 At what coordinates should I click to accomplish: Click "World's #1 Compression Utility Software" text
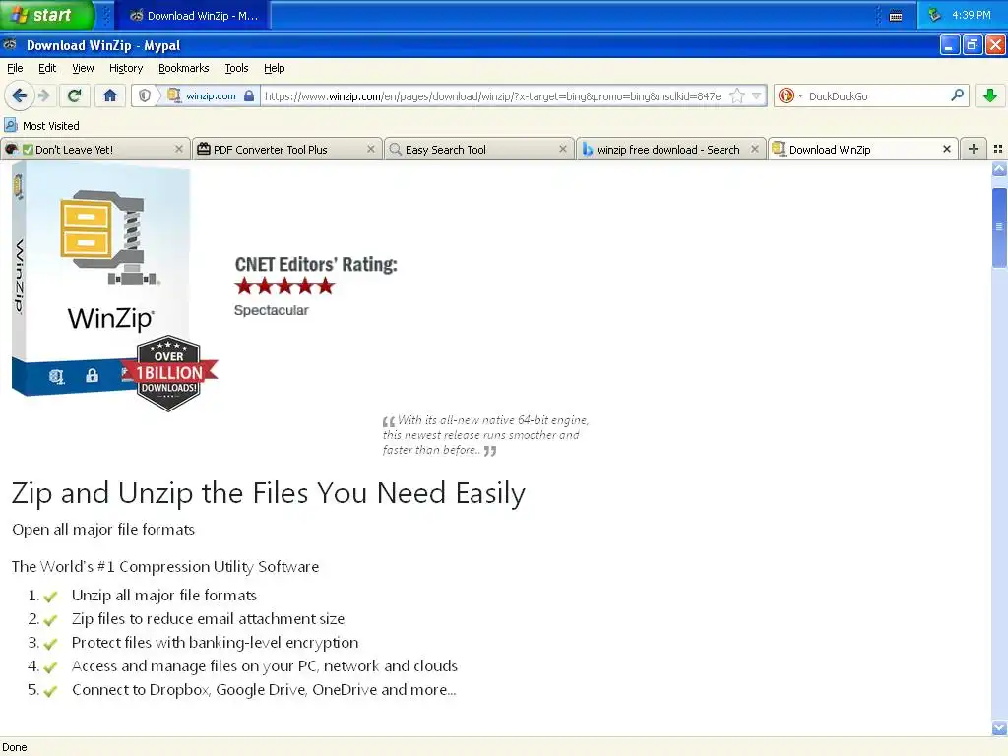(x=165, y=566)
